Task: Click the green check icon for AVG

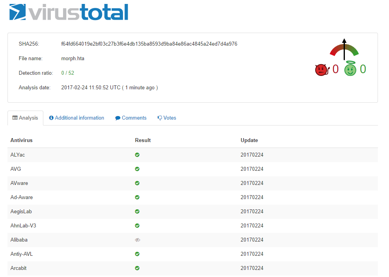Action: [x=137, y=169]
